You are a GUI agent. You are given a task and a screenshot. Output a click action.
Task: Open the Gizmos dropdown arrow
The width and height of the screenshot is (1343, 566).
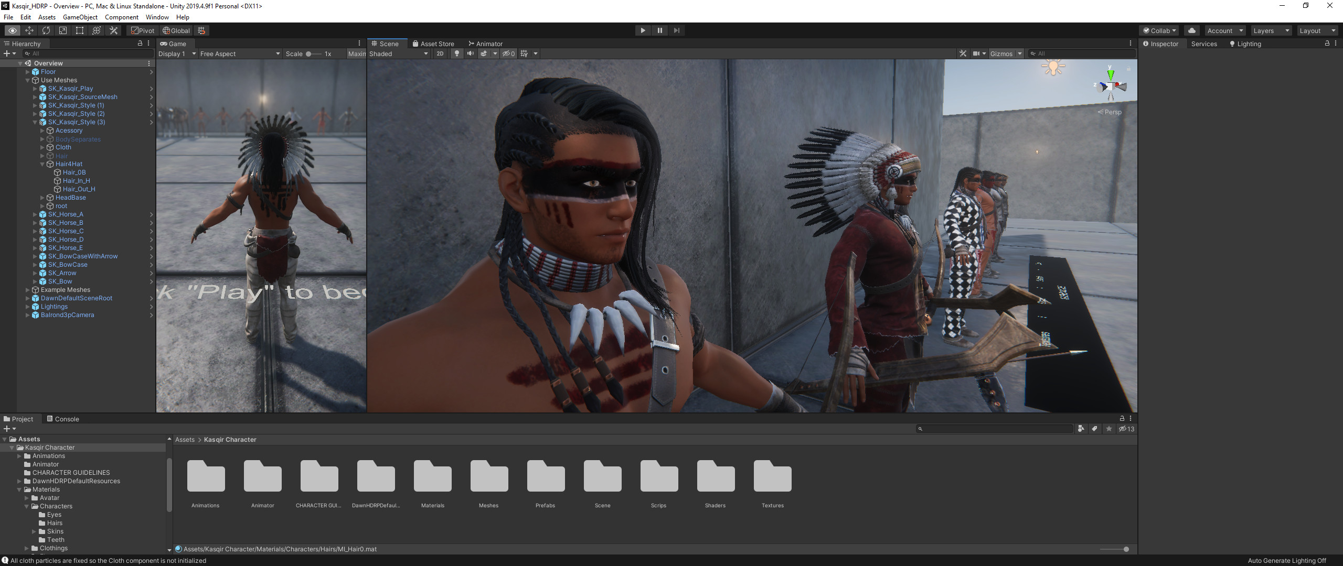tap(1019, 53)
